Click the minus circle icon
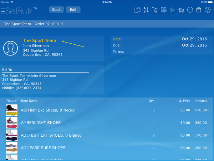The width and height of the screenshot is (214, 161). (190, 10)
